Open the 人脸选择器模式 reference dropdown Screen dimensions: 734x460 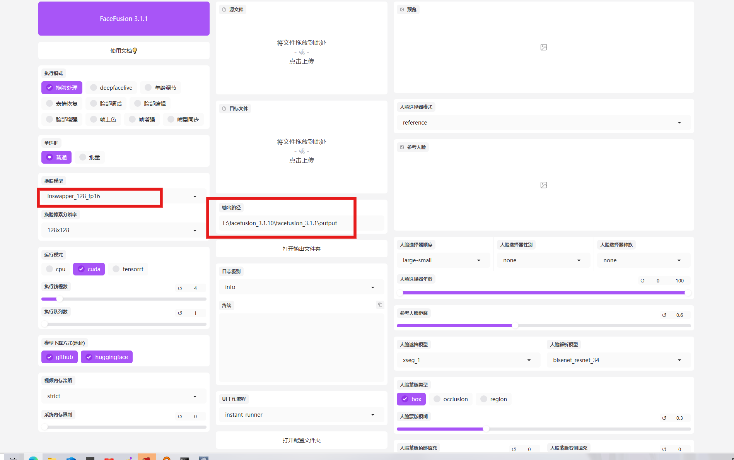(543, 123)
